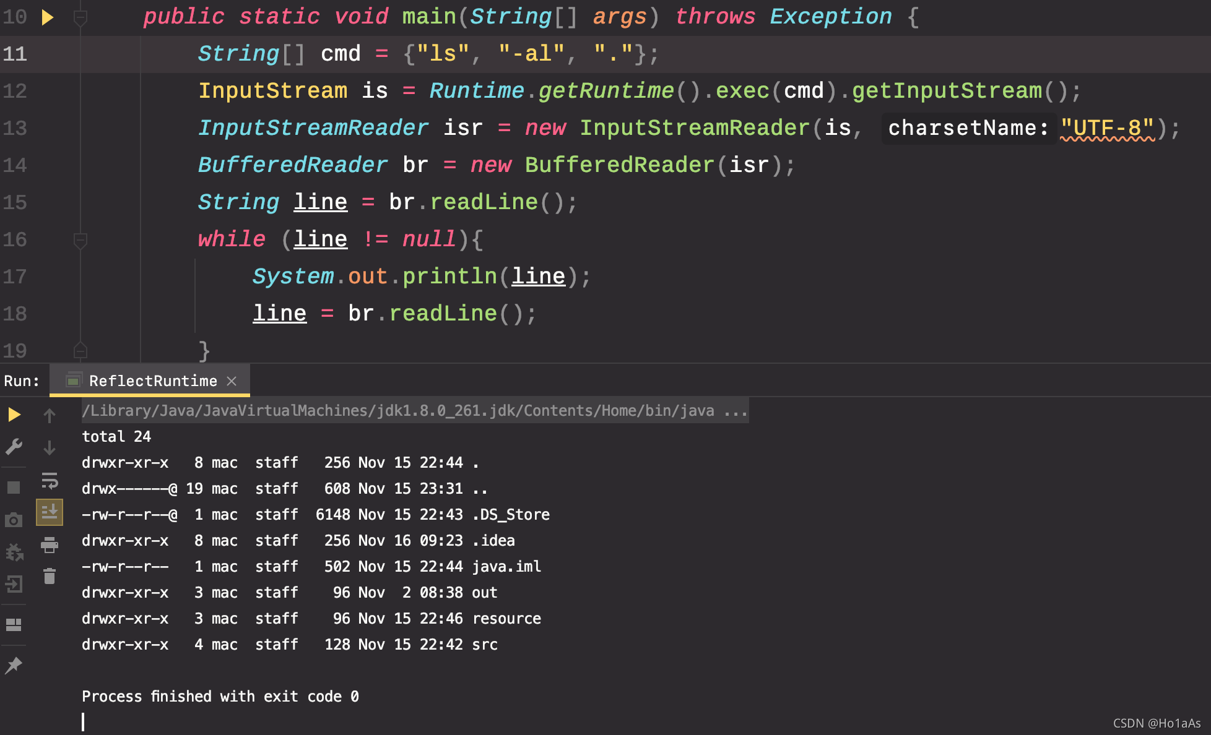The image size is (1211, 735).
Task: Click the out directory entry in console
Action: pyautogui.click(x=485, y=593)
